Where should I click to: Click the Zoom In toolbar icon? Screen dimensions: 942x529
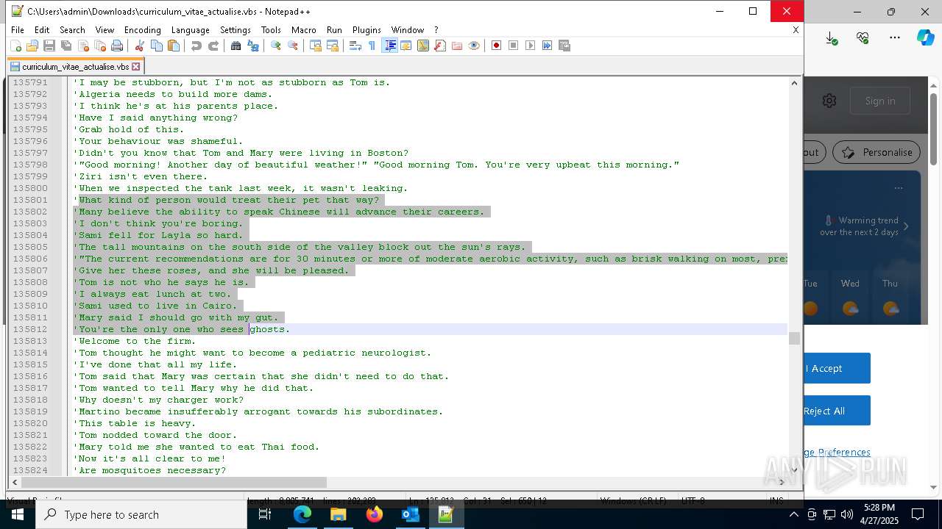(x=276, y=46)
